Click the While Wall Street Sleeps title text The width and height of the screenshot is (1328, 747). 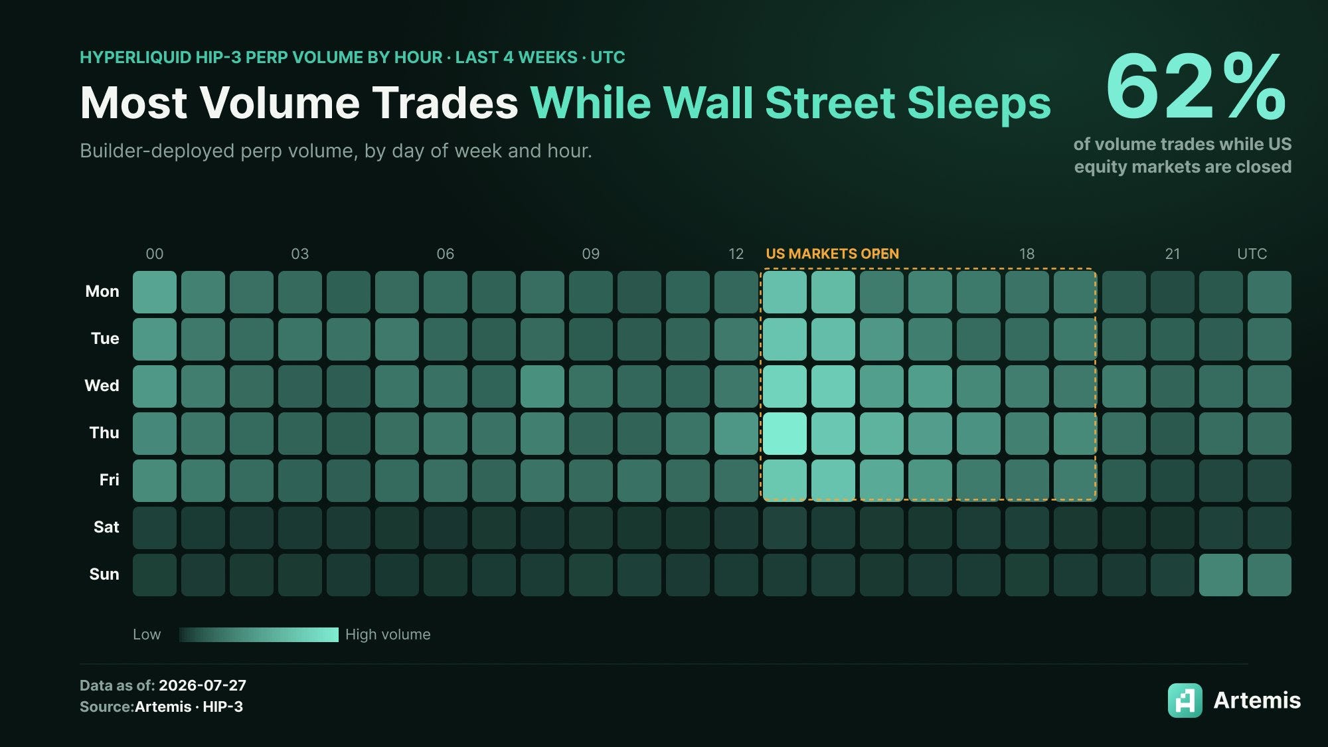[x=791, y=103]
